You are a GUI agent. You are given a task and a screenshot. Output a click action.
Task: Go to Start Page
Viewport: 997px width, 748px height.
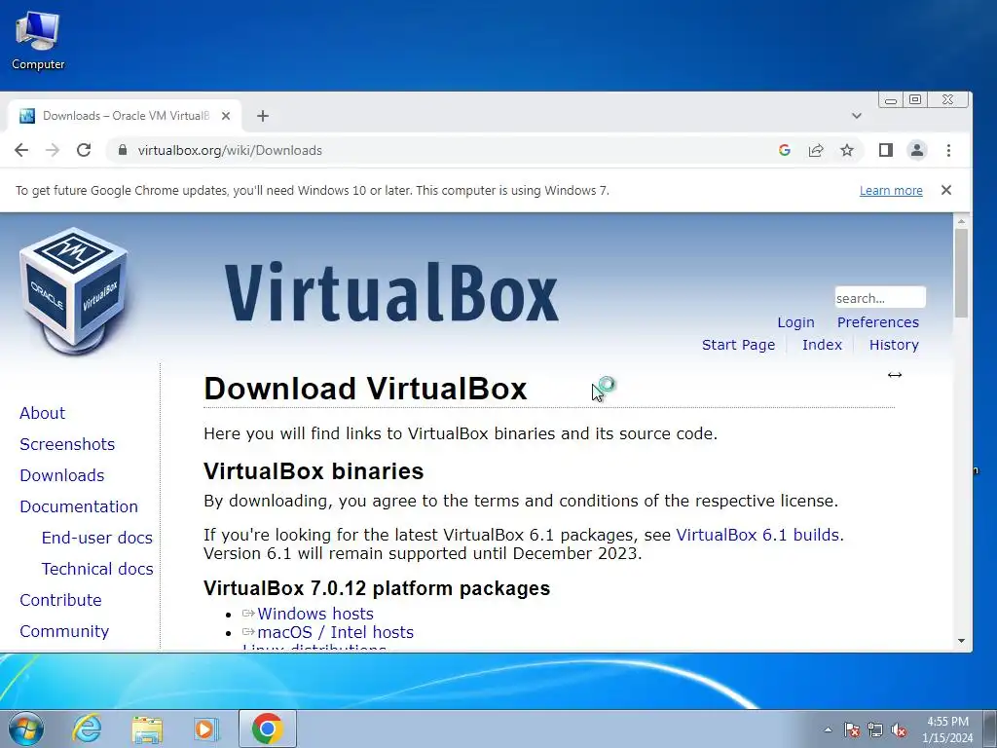[x=738, y=345]
